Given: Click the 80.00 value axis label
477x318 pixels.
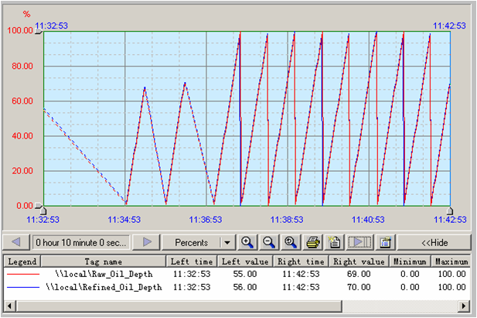Looking at the screenshot, I should click(x=22, y=66).
